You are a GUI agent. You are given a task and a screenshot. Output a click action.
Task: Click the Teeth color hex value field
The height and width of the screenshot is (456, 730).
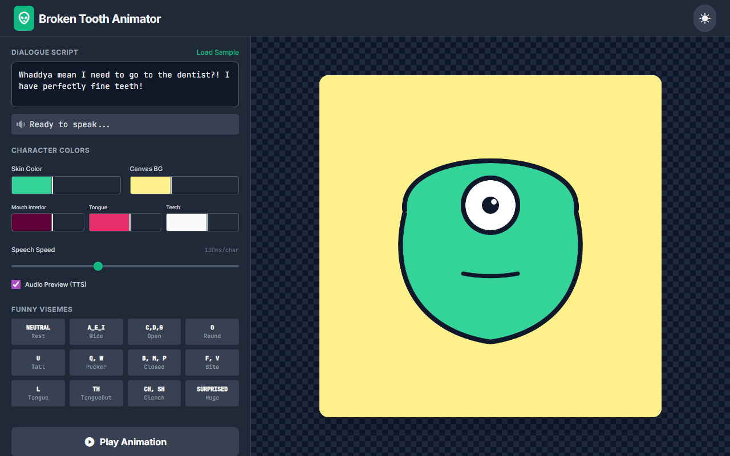tap(224, 222)
